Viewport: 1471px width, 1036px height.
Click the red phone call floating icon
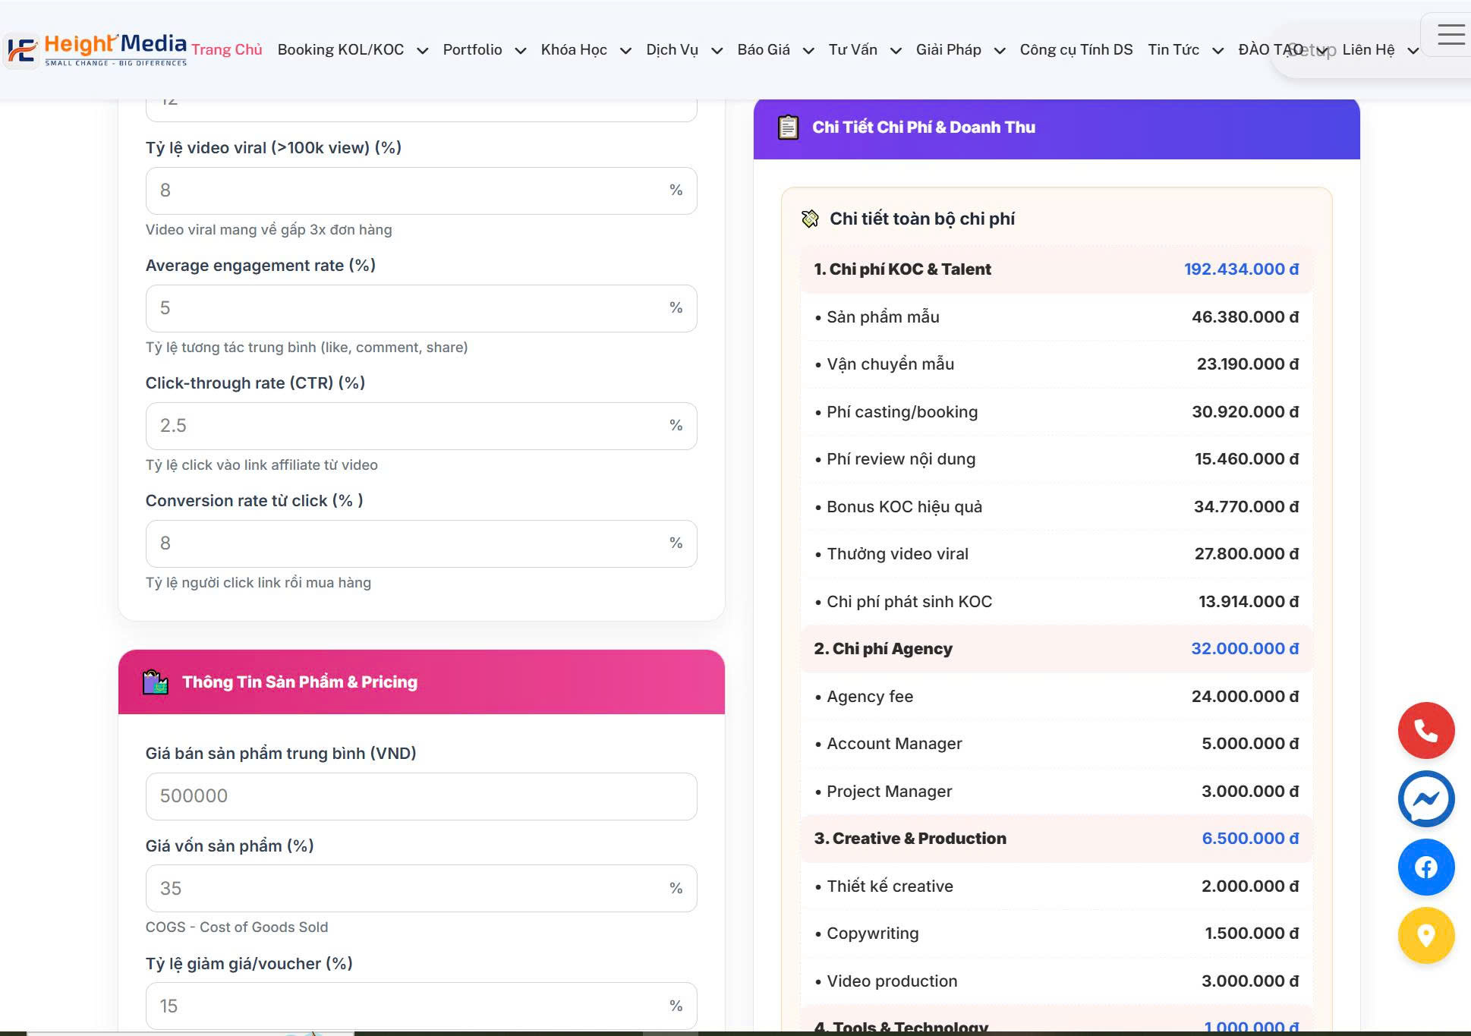pyautogui.click(x=1425, y=730)
